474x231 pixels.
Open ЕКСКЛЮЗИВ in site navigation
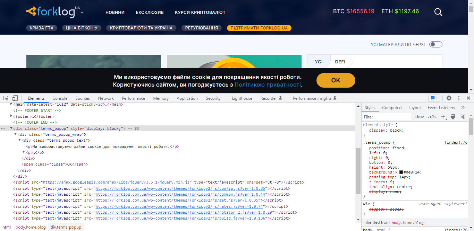150,12
